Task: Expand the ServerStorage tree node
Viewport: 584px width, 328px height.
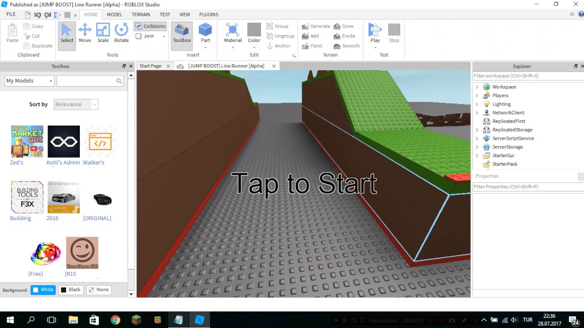Action: pyautogui.click(x=477, y=147)
